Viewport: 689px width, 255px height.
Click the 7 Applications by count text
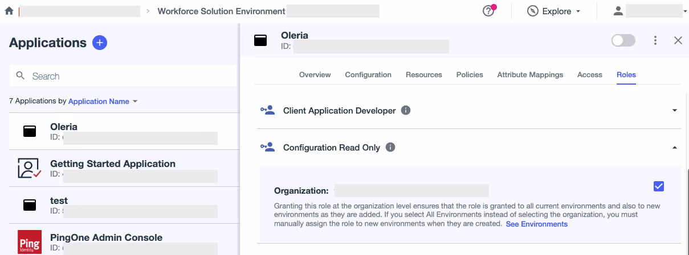[38, 101]
